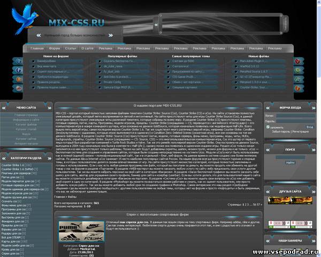This screenshot has width=321, height=257.
Task: Select Главная страница in site menu
Action: click(x=26, y=115)
